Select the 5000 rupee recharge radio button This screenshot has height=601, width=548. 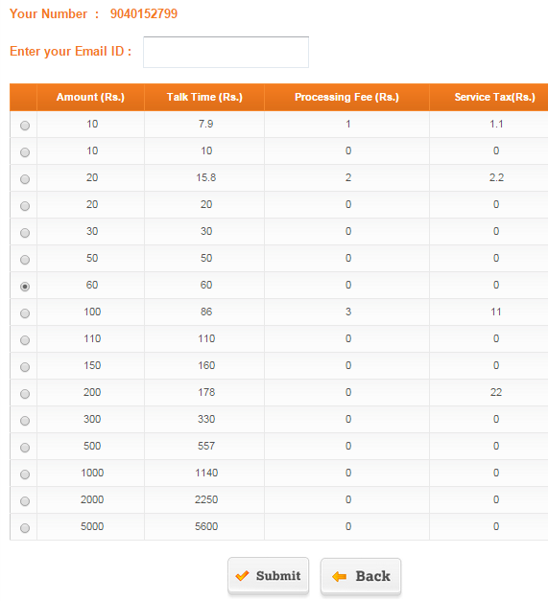pyautogui.click(x=25, y=528)
